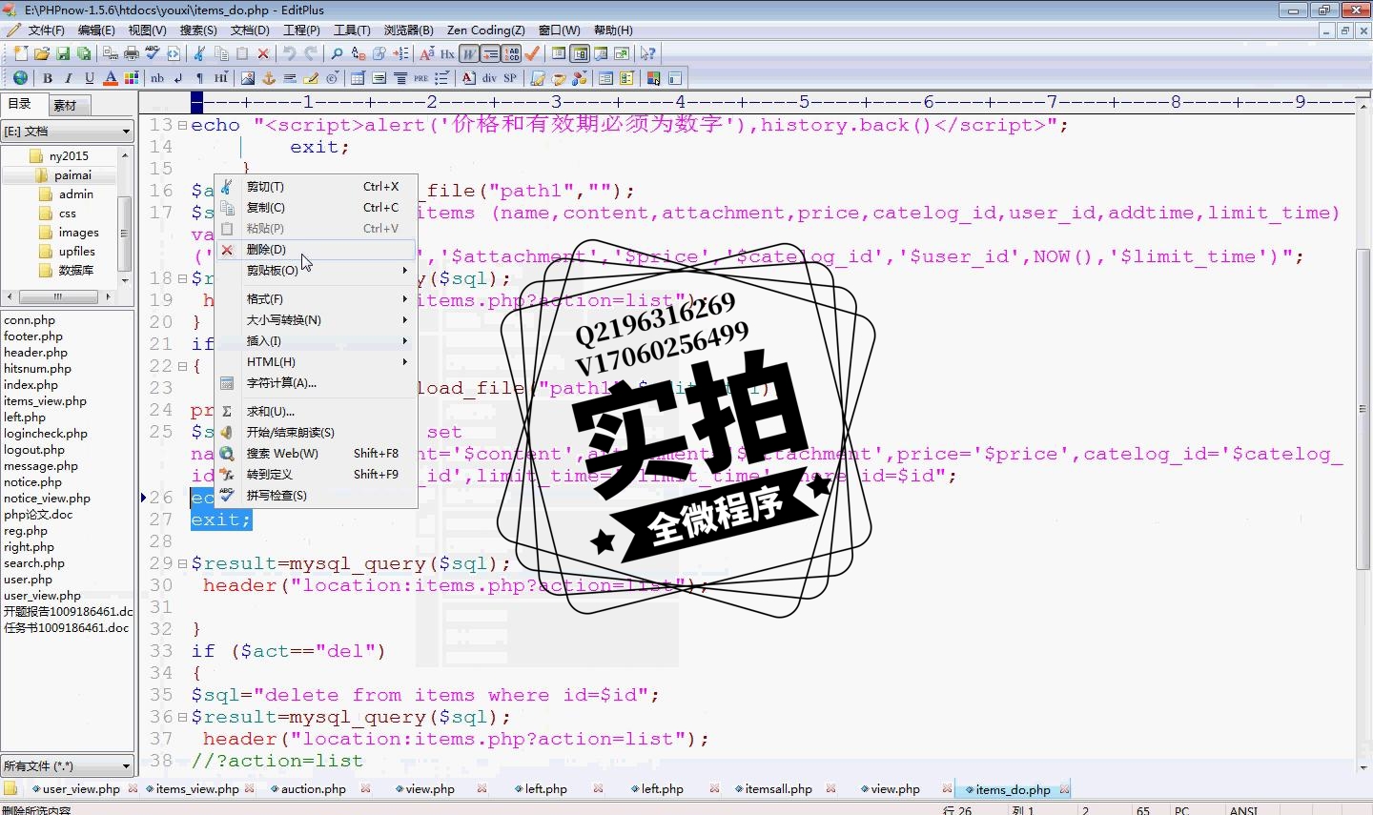This screenshot has width=1373, height=815.
Task: Click the red X Delete toolbar icon
Action: (x=263, y=53)
